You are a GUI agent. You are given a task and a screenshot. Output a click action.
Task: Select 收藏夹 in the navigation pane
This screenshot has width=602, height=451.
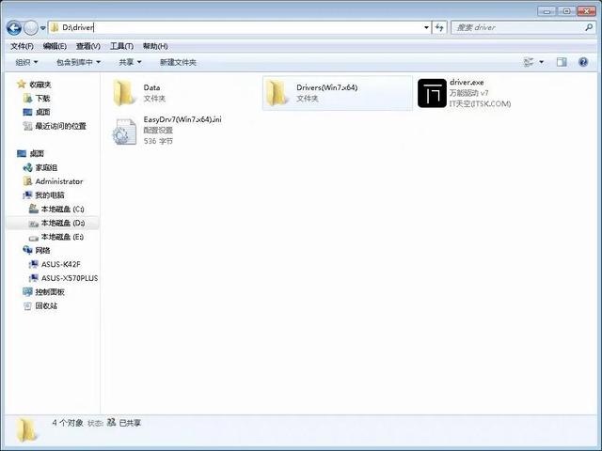40,85
